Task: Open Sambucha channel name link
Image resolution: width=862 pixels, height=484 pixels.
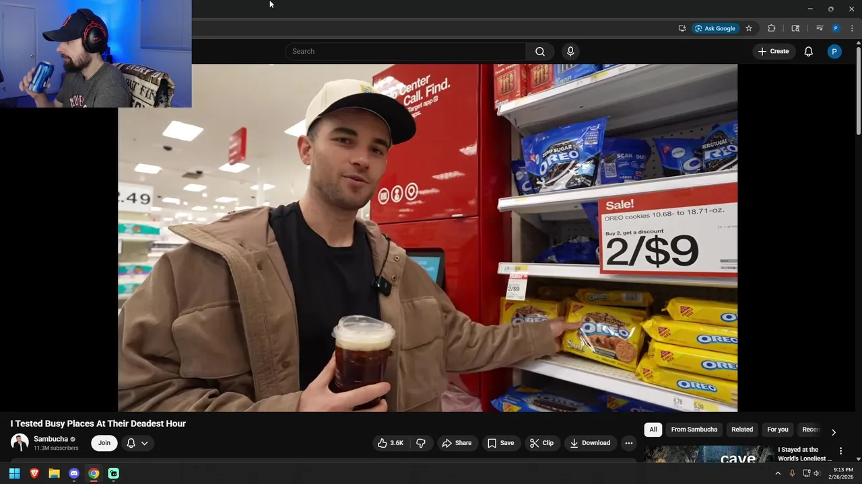Action: pos(51,439)
